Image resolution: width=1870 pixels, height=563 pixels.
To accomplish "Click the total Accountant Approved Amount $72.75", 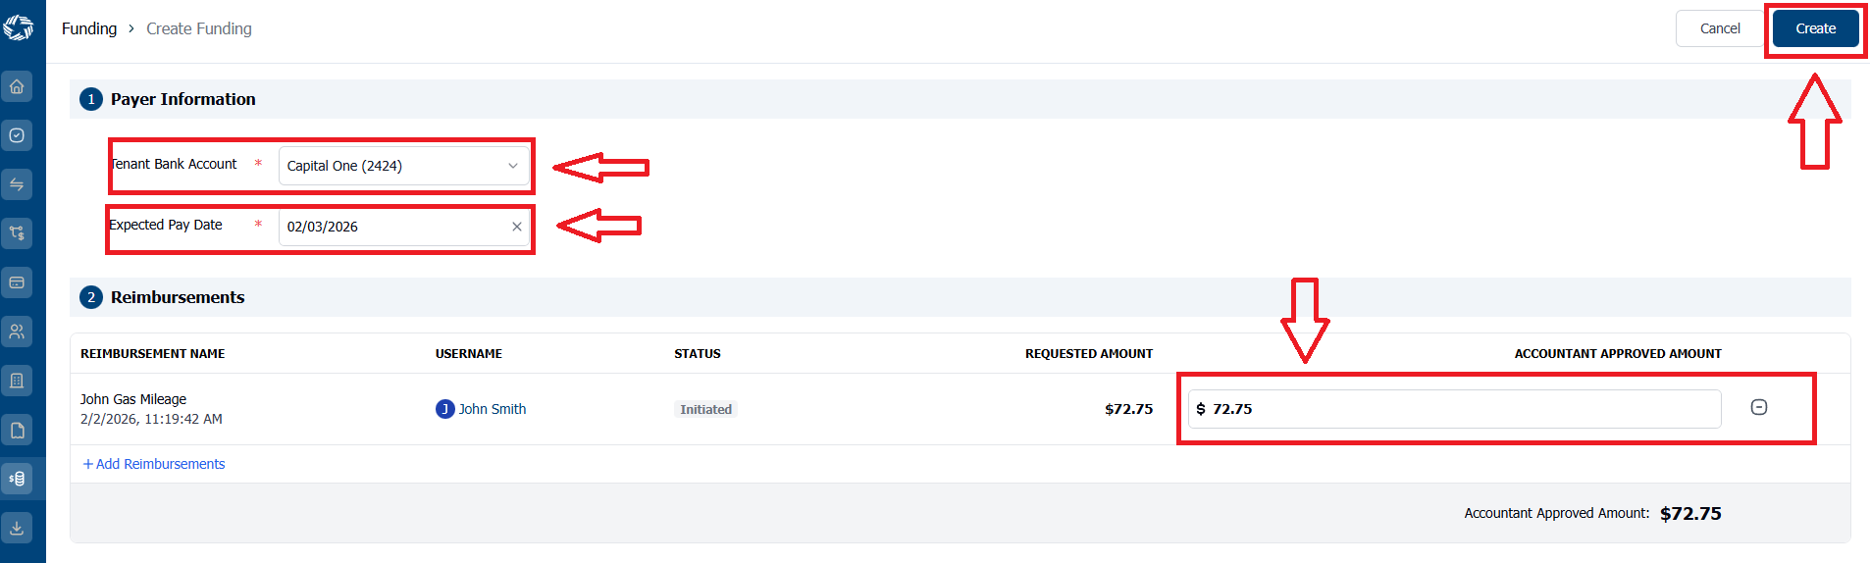I will [x=1690, y=514].
